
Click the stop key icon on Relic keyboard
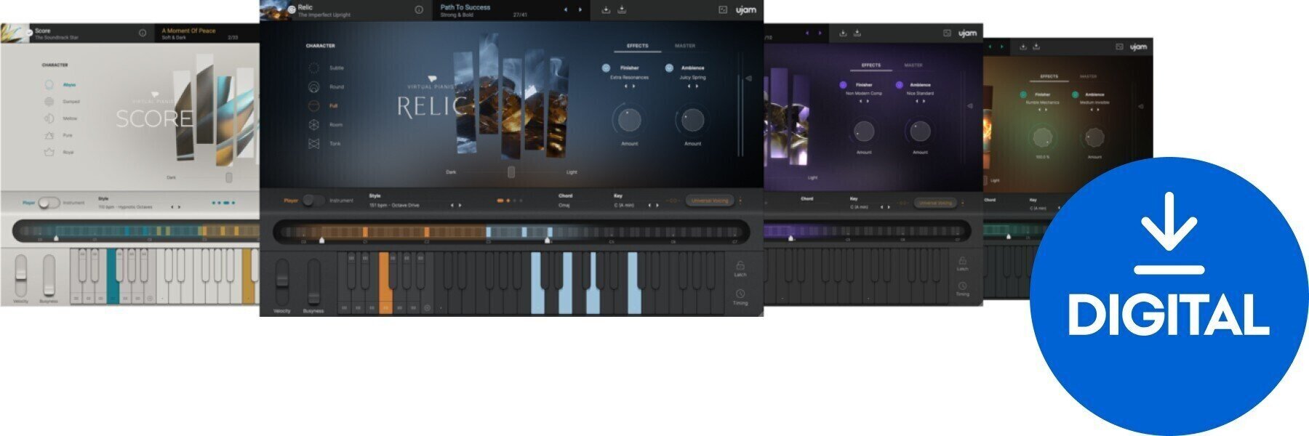point(427,308)
